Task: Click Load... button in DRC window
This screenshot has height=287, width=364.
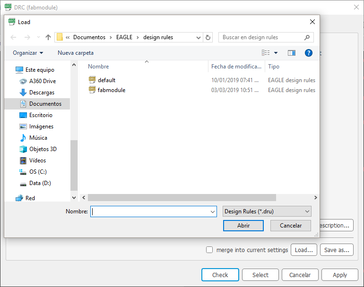Action: click(304, 250)
